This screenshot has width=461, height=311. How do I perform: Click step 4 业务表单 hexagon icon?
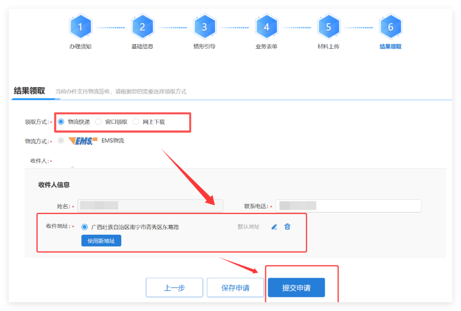[x=266, y=27]
